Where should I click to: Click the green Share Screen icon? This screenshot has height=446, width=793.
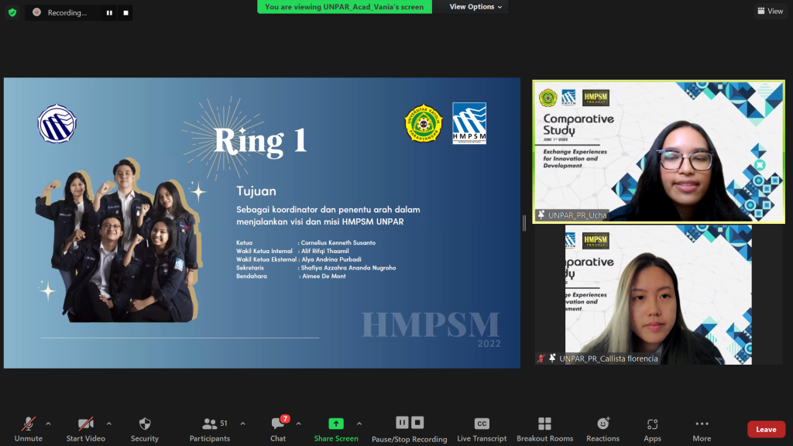(x=336, y=424)
